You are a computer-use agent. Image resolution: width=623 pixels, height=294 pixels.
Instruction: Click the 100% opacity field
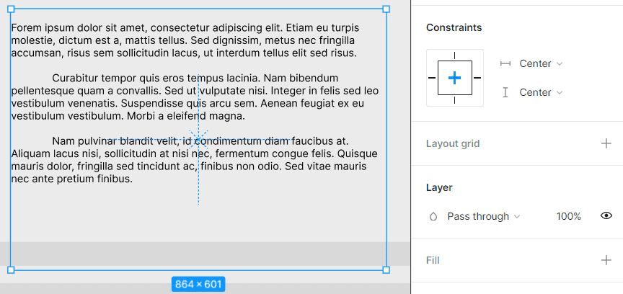tap(569, 216)
